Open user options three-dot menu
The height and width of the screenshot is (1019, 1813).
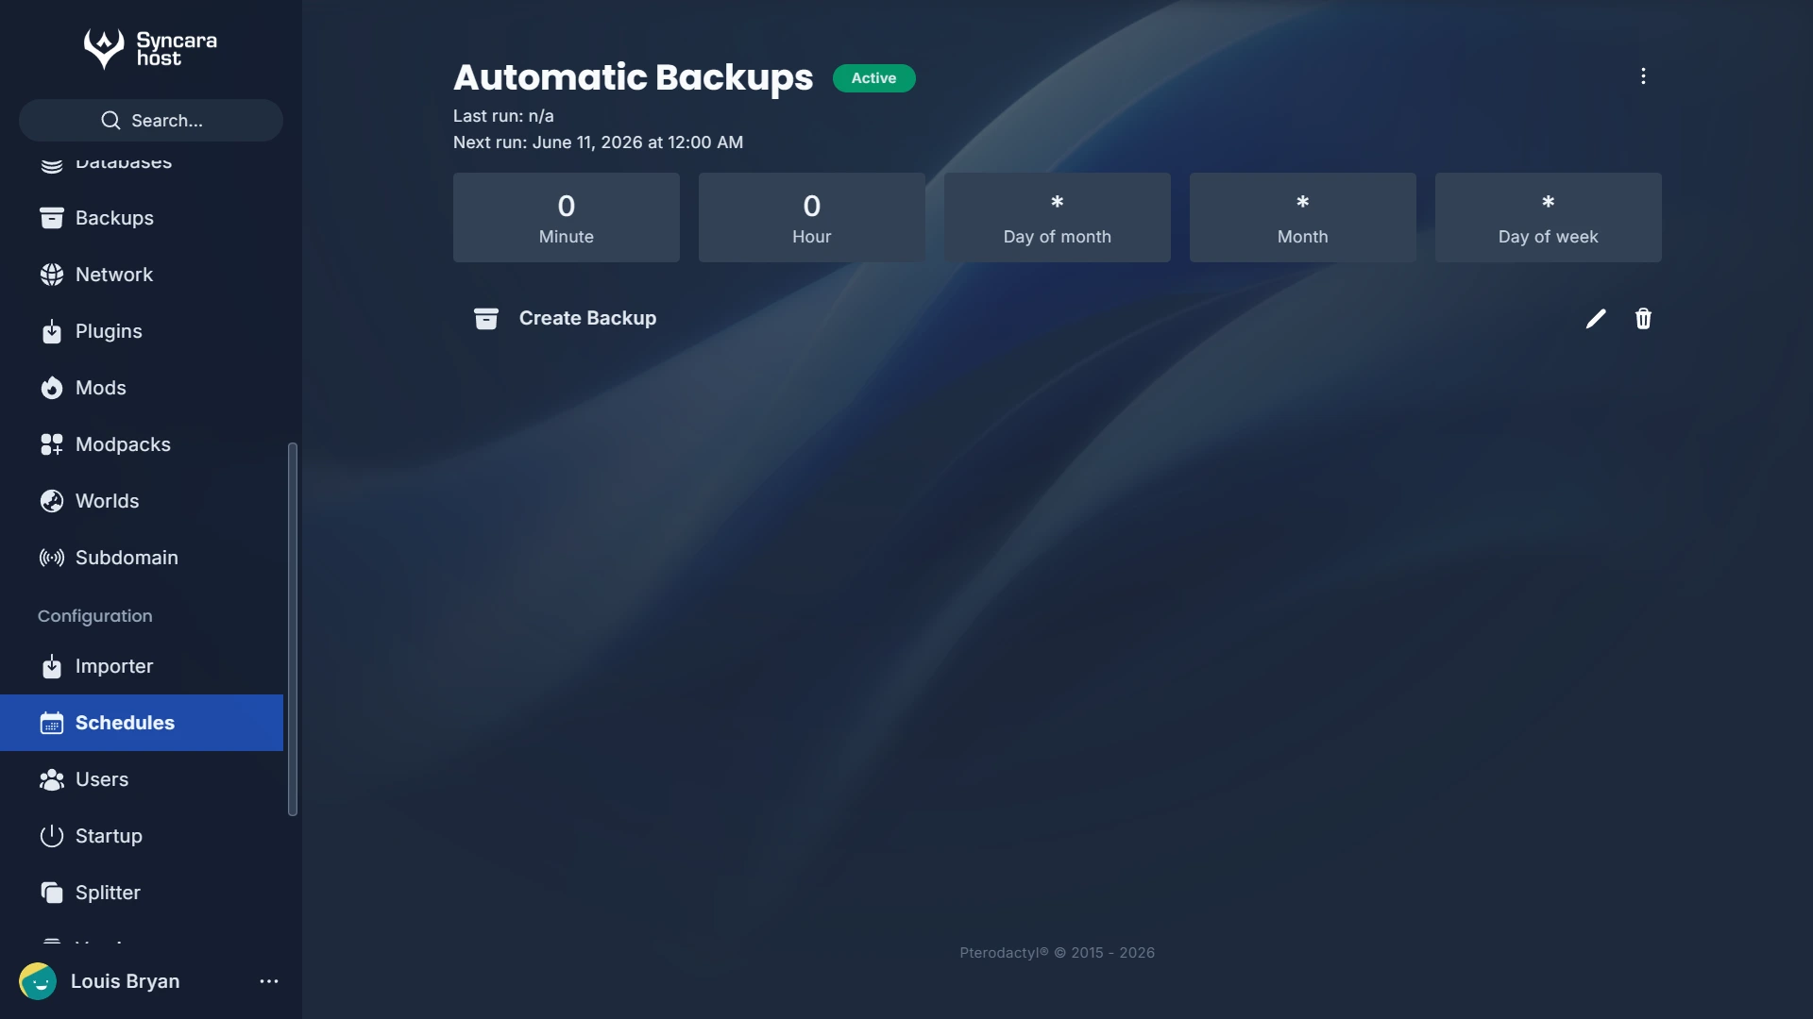tap(269, 981)
